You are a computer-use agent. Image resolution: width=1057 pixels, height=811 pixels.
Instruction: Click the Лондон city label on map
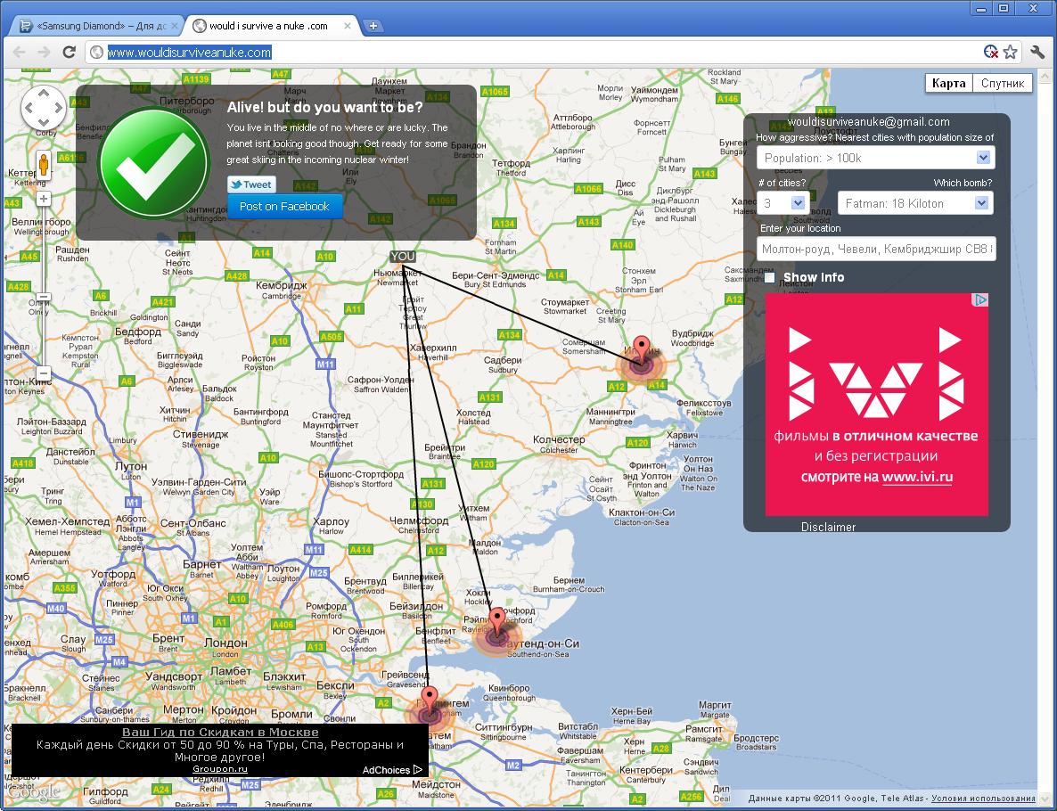(x=225, y=643)
